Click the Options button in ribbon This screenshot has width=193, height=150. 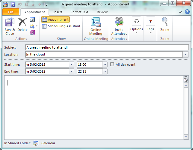(137, 25)
